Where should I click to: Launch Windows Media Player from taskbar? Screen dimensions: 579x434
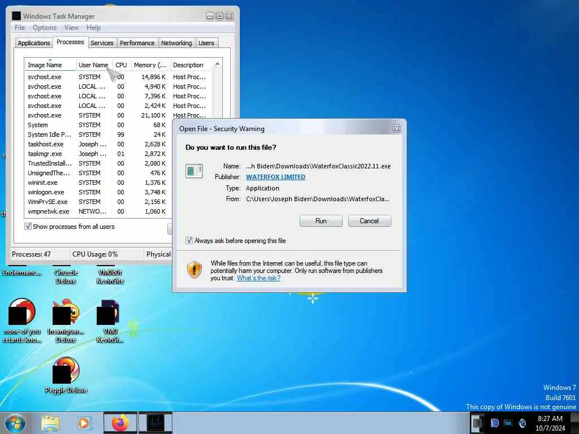click(84, 423)
